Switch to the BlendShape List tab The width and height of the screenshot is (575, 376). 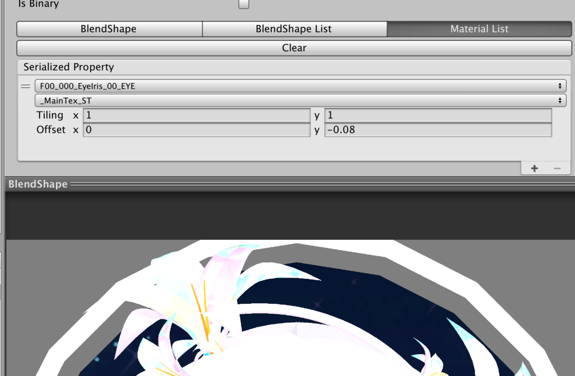point(294,29)
